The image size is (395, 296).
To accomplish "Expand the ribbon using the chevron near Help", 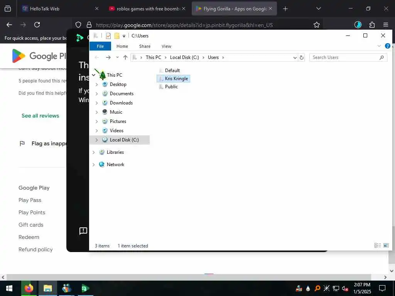I will click(x=379, y=46).
